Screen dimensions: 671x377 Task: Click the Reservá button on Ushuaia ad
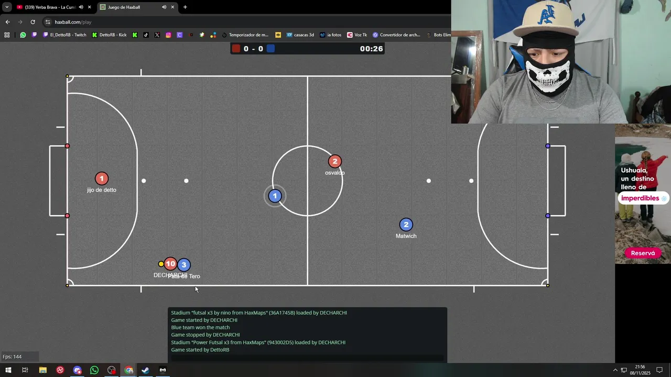pos(643,253)
